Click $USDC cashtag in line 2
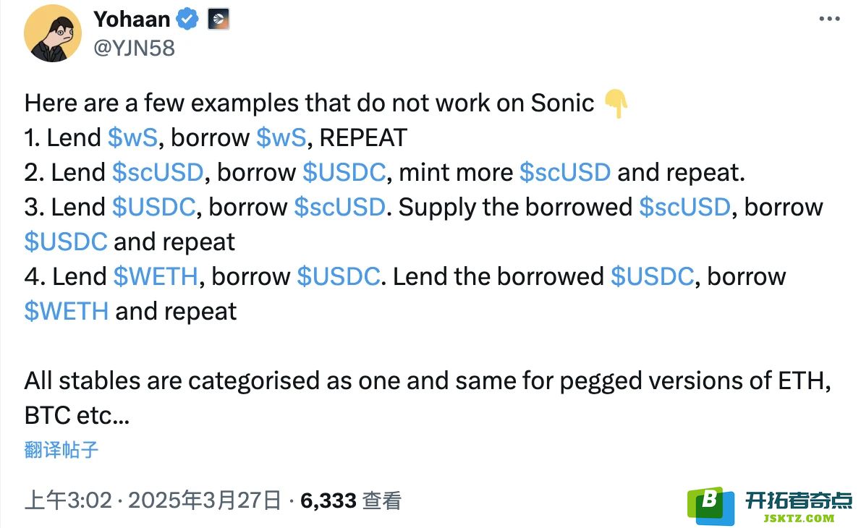The width and height of the screenshot is (861, 528). (x=344, y=172)
